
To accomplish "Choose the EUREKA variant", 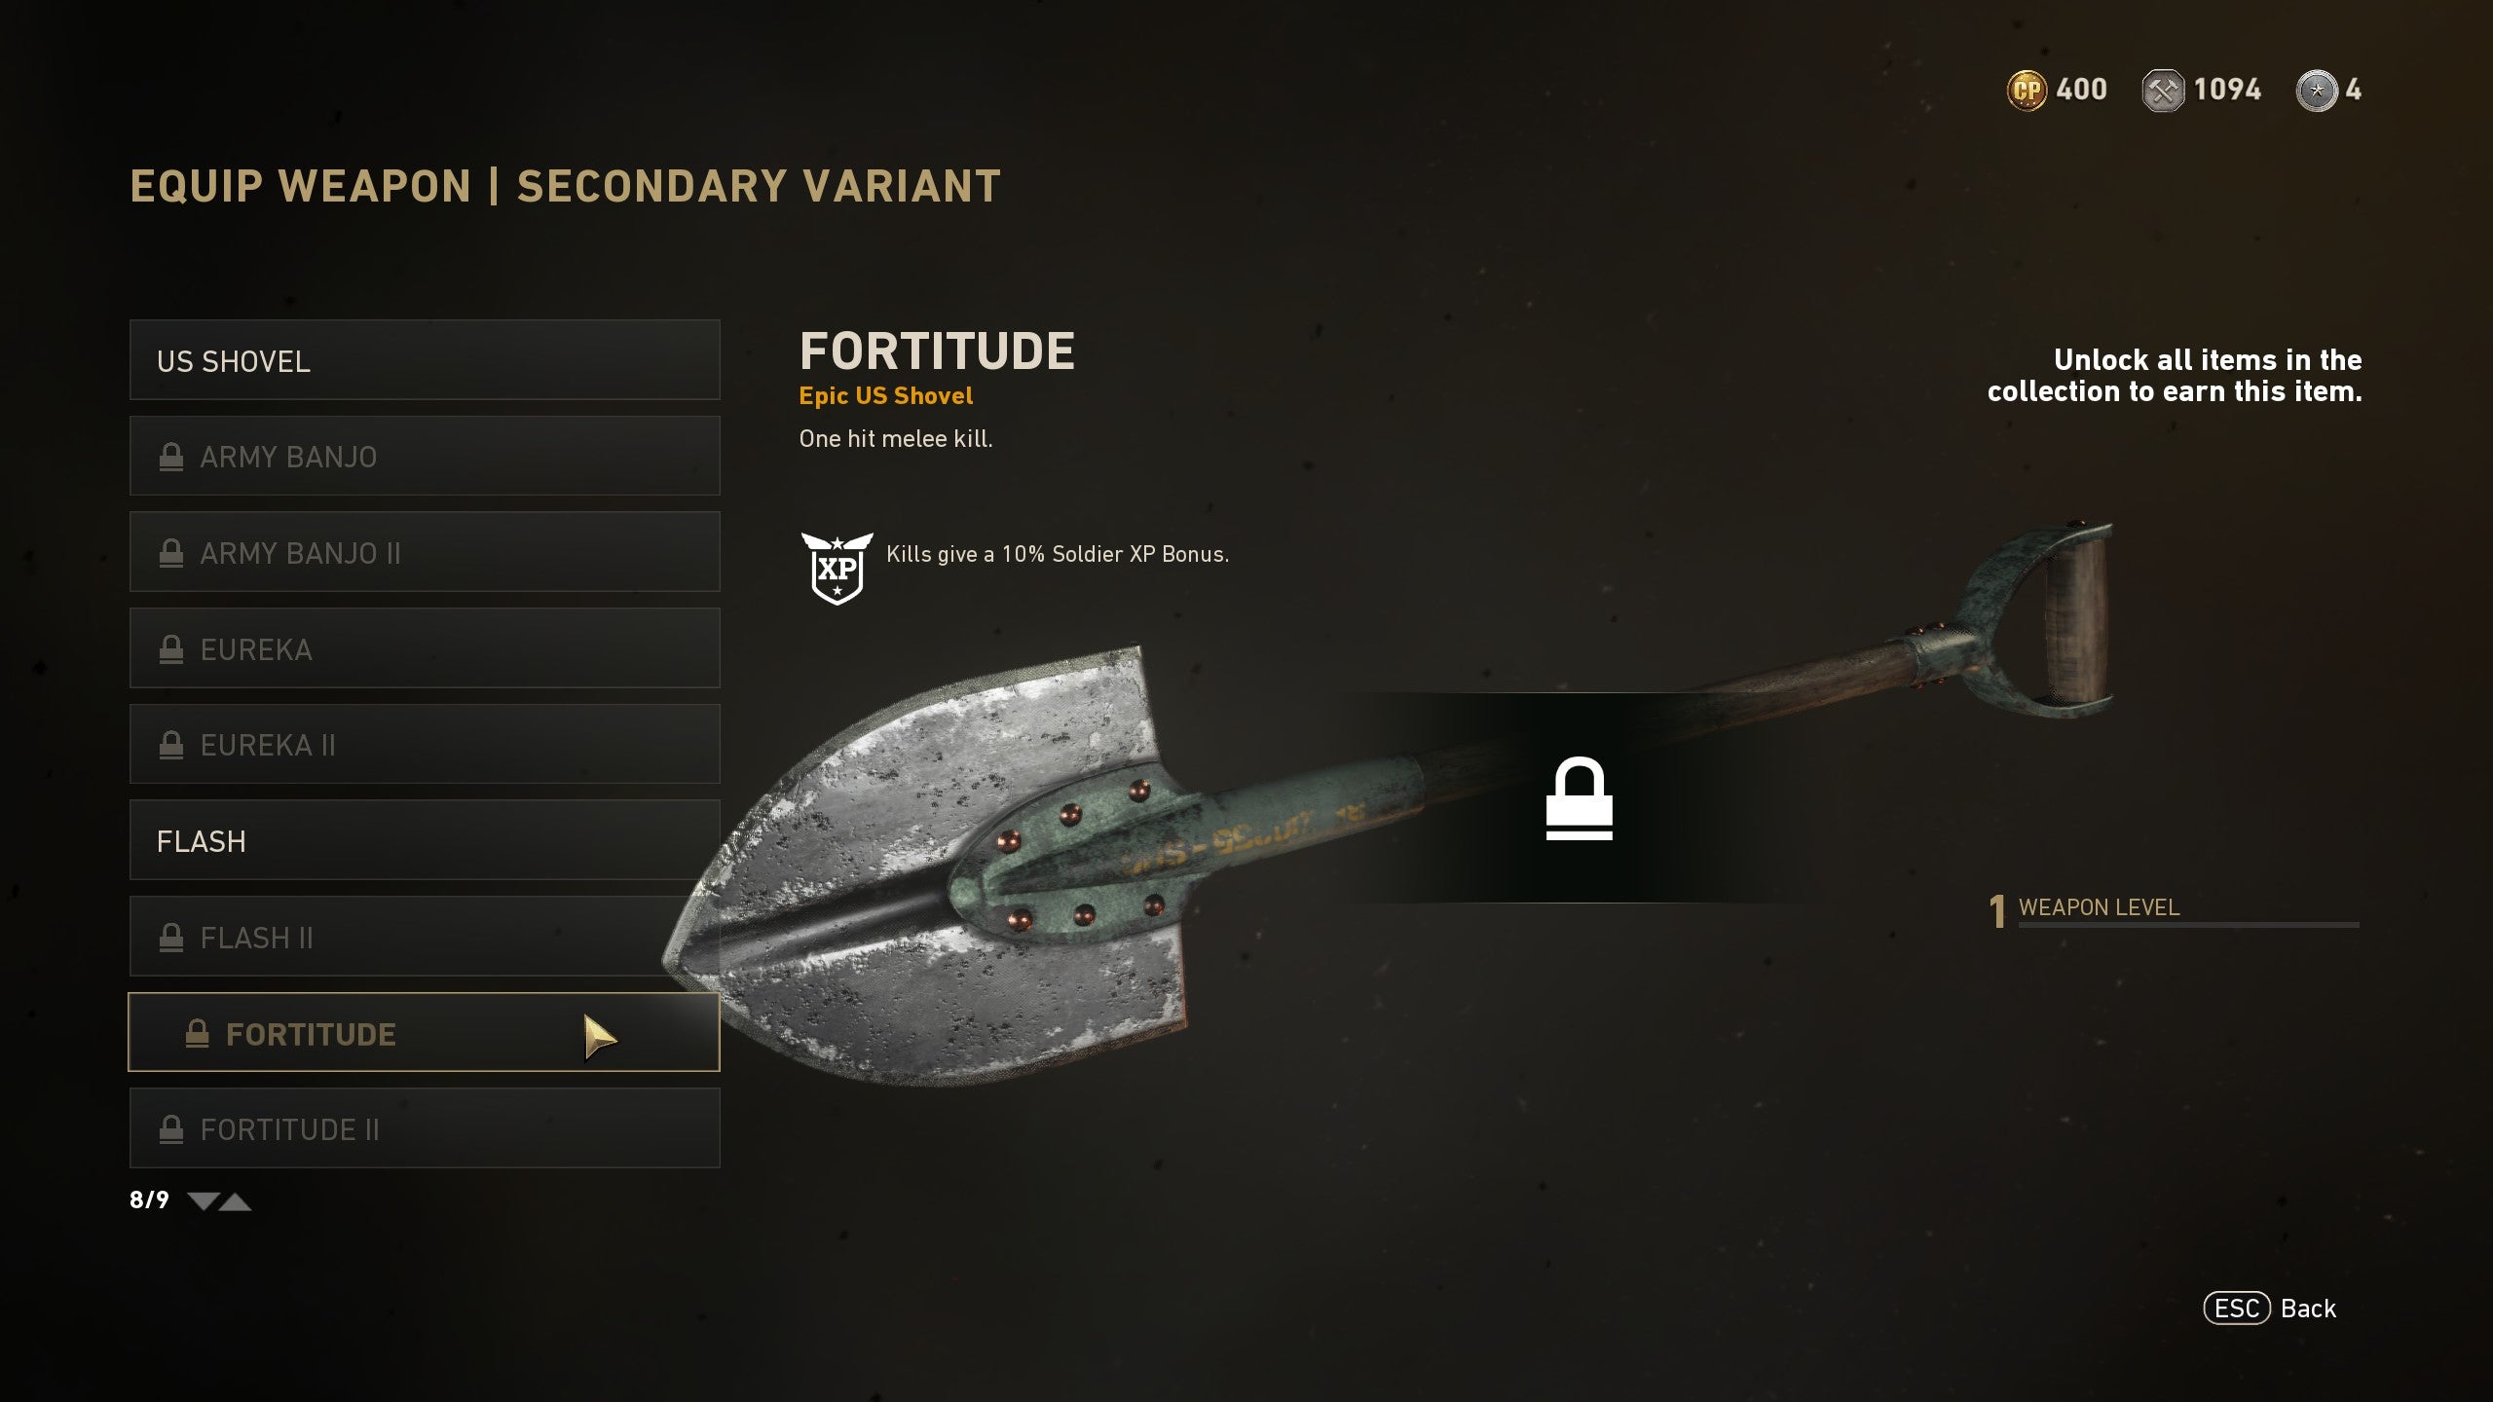I will tap(425, 648).
